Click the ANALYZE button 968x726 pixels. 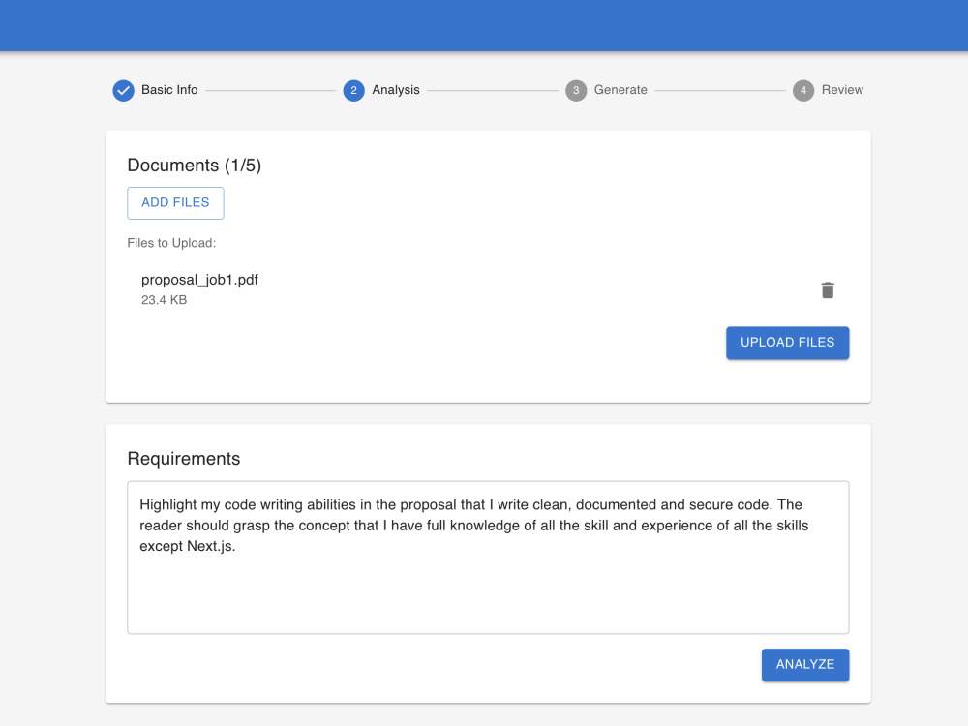click(805, 665)
